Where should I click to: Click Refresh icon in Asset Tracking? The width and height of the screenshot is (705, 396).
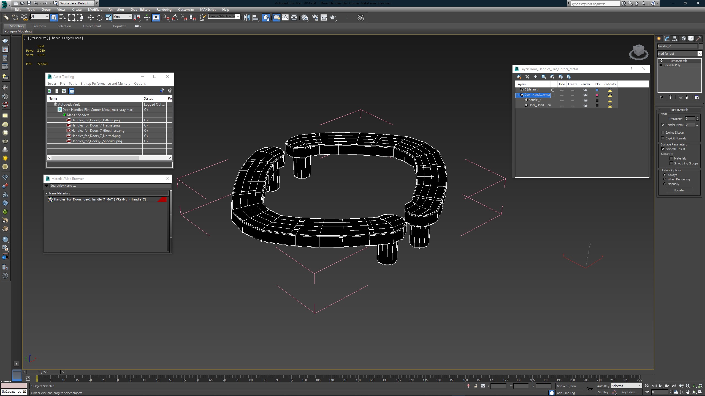click(49, 91)
